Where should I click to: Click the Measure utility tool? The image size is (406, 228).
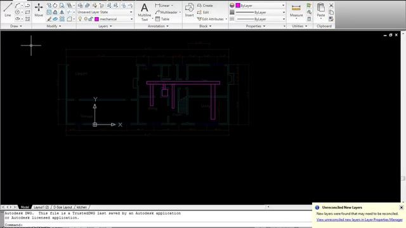(296, 10)
